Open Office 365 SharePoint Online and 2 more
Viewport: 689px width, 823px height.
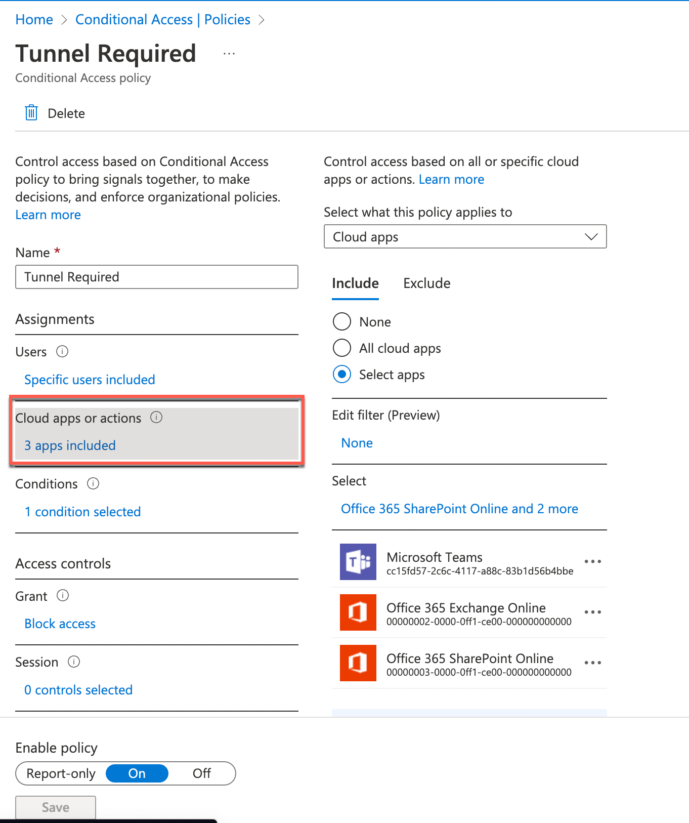click(x=459, y=509)
